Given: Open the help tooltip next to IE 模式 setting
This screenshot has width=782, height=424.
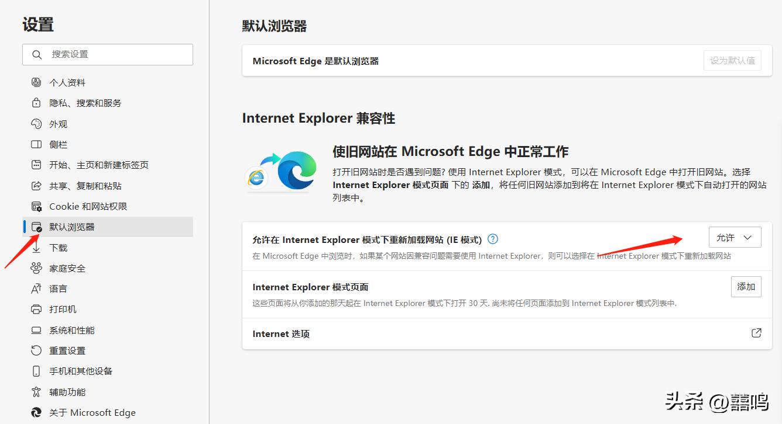Looking at the screenshot, I should (493, 238).
